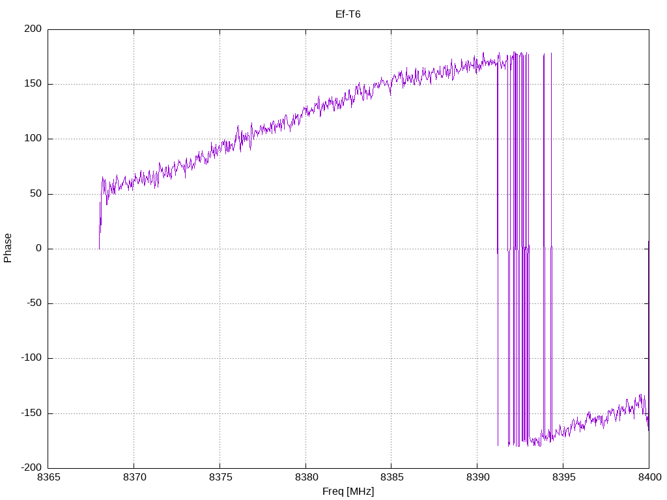Viewport: 667px width, 500px height.
Task: Click the plot title Ef-T6
Action: point(348,14)
